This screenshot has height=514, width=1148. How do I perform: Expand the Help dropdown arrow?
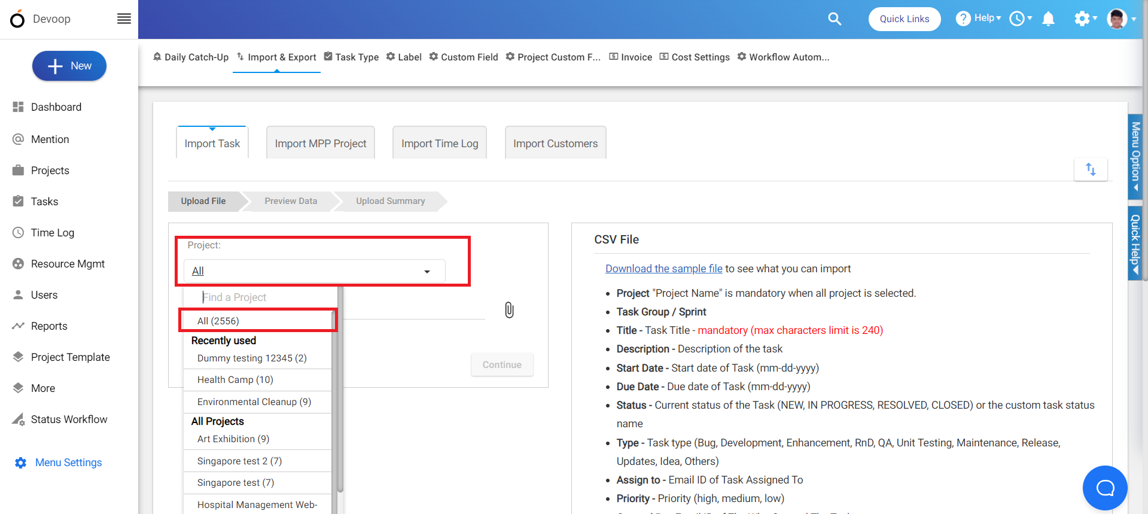[x=998, y=18]
